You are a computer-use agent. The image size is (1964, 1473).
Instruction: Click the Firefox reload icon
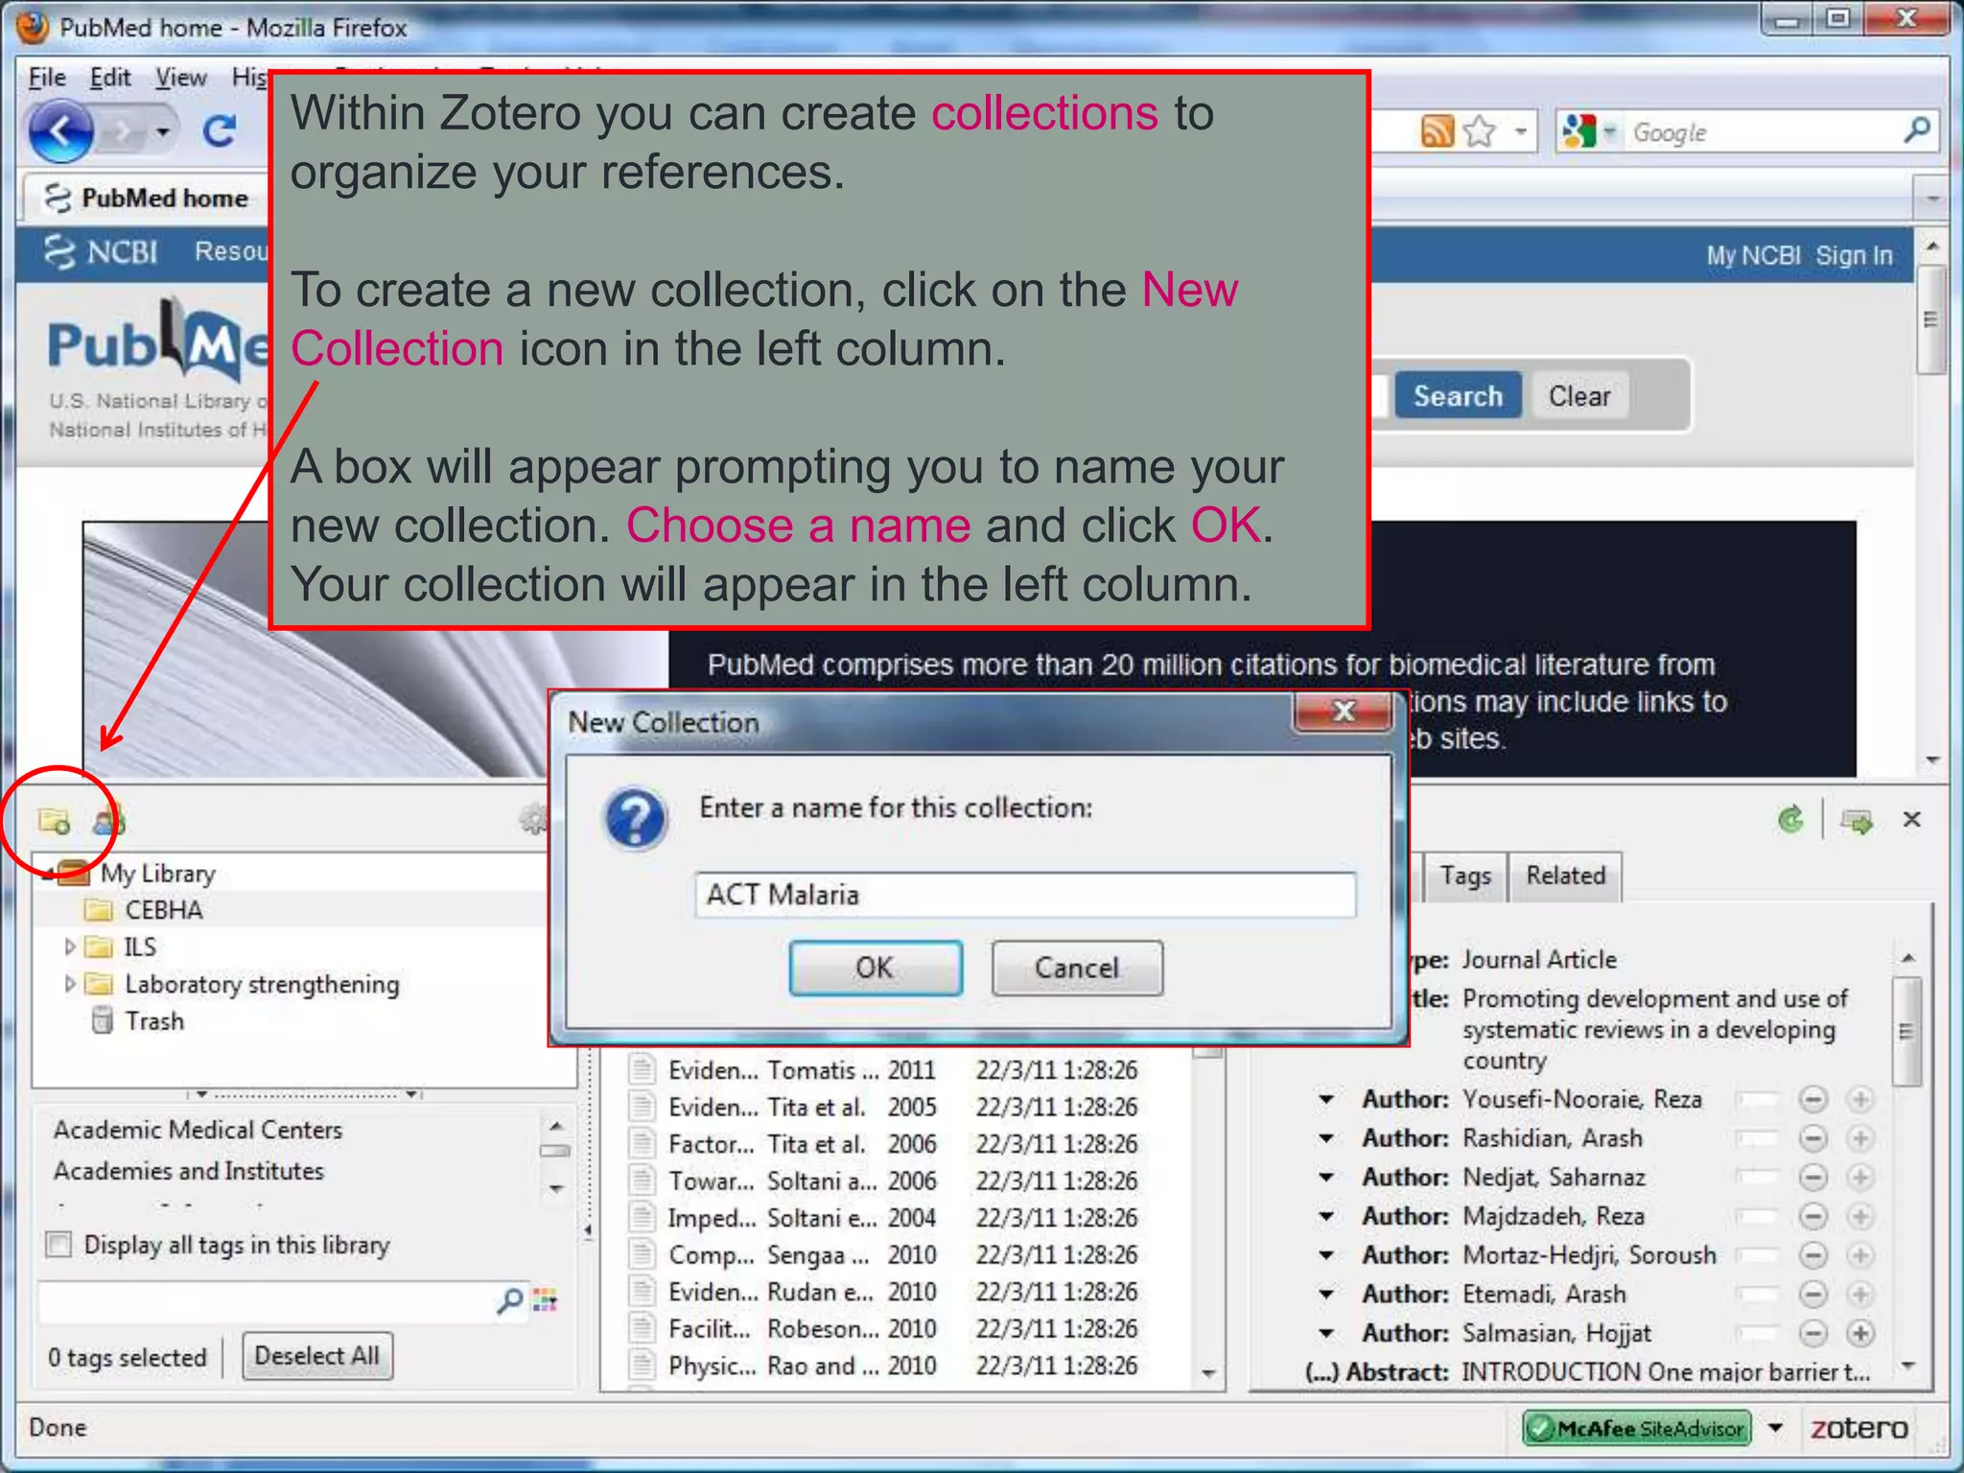(220, 130)
